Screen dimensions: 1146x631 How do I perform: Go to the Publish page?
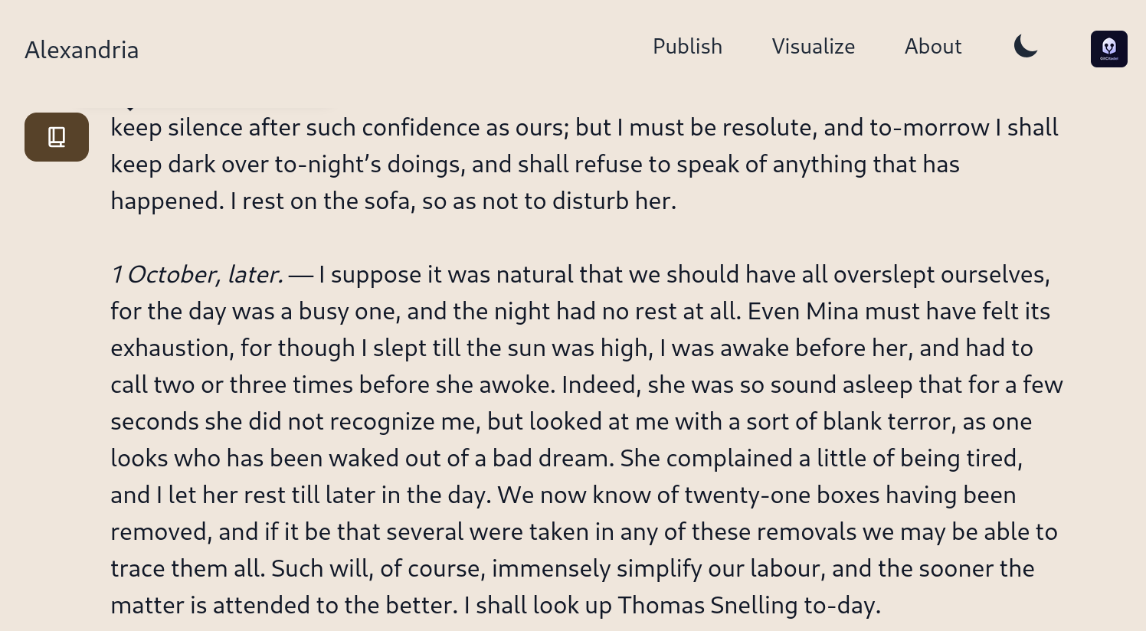pyautogui.click(x=687, y=47)
